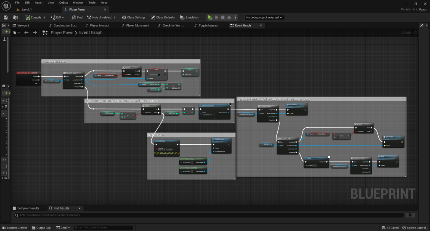The image size is (430, 231).
Task: Open the debug object dropdown
Action: pos(264,17)
